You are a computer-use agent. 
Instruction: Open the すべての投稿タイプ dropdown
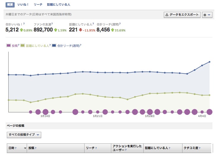click(x=24, y=135)
